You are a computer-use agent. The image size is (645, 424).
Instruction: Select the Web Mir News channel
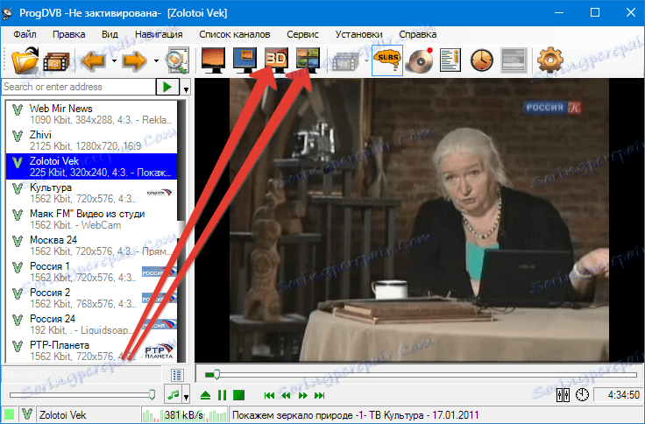(91, 114)
